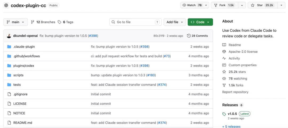Viewport: 288px width, 128px height.
Task: Click the scales icon beside Apache-2.0 license
Action: (x=224, y=52)
